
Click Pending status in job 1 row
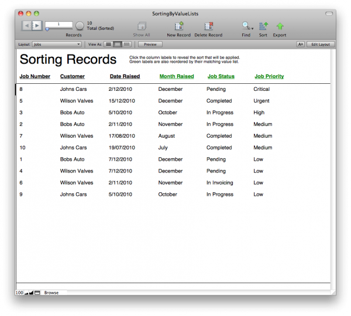click(x=216, y=159)
